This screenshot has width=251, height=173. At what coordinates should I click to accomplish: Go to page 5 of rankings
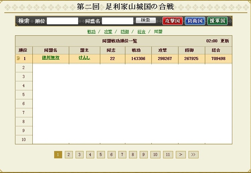(x=101, y=155)
